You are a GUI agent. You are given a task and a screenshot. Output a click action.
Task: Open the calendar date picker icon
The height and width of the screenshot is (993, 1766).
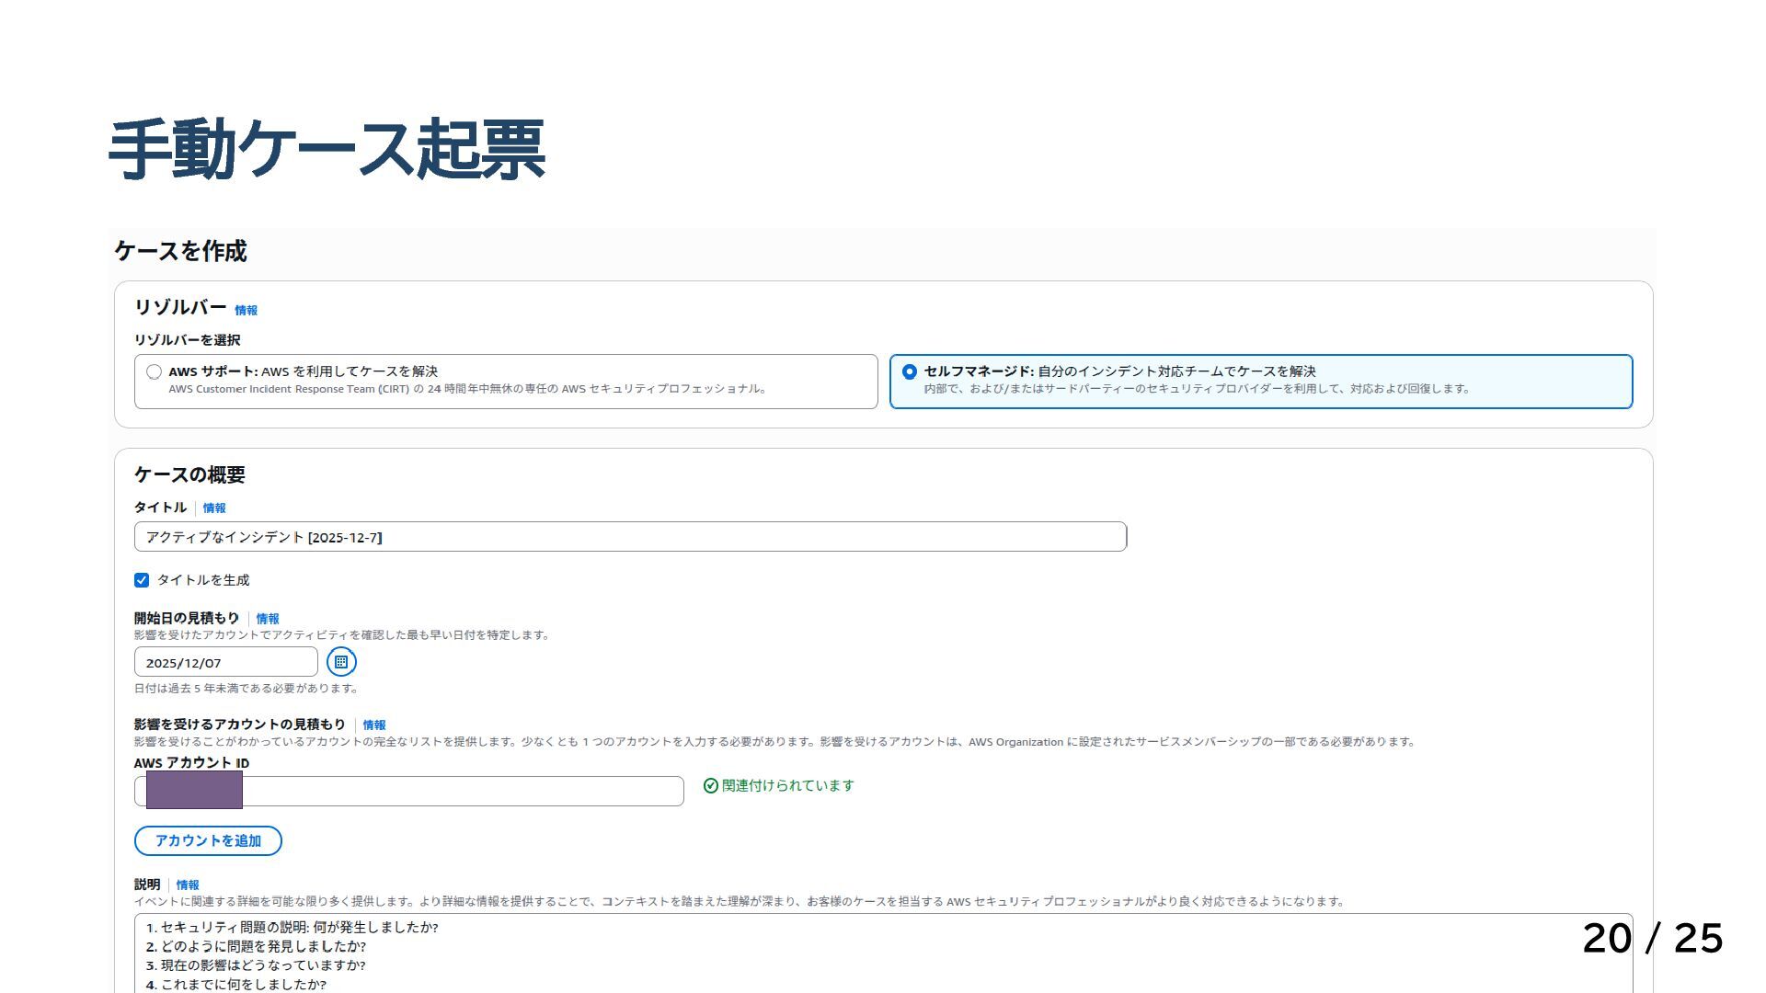(341, 662)
